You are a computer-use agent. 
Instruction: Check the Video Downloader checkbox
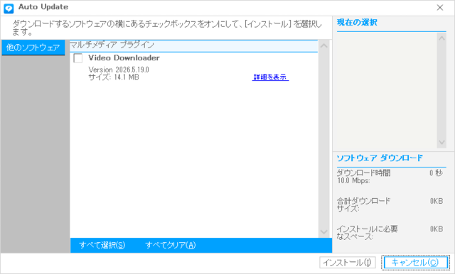tap(77, 58)
